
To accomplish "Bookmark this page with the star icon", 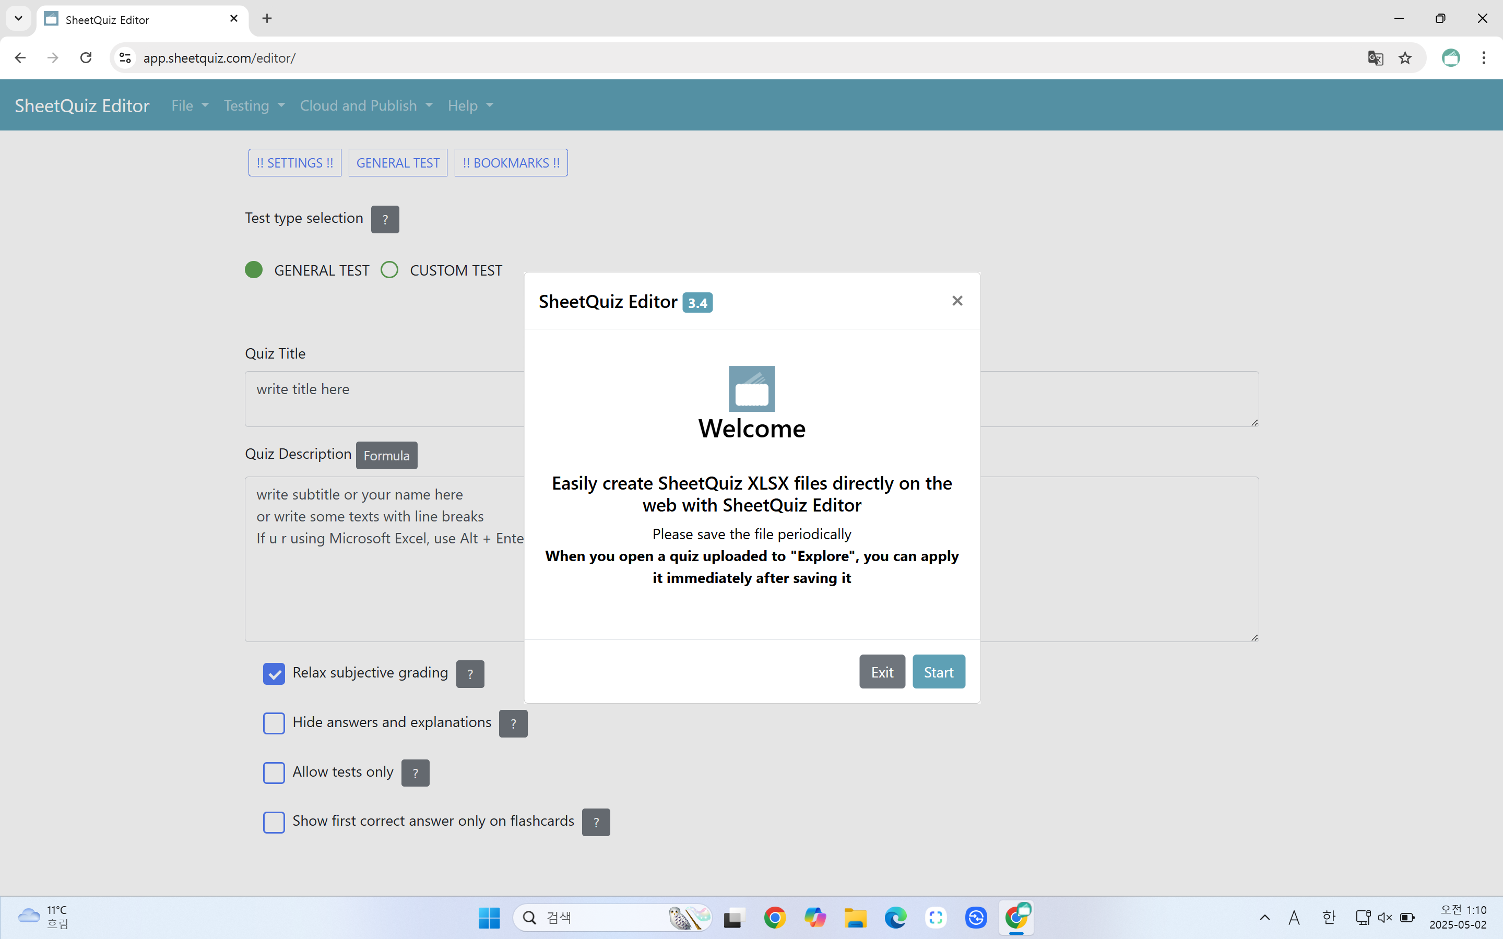I will (1405, 58).
